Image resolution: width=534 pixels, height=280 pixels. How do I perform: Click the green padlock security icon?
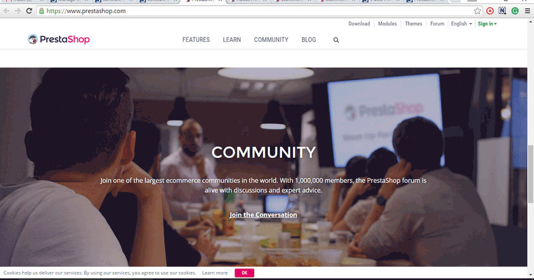point(42,11)
